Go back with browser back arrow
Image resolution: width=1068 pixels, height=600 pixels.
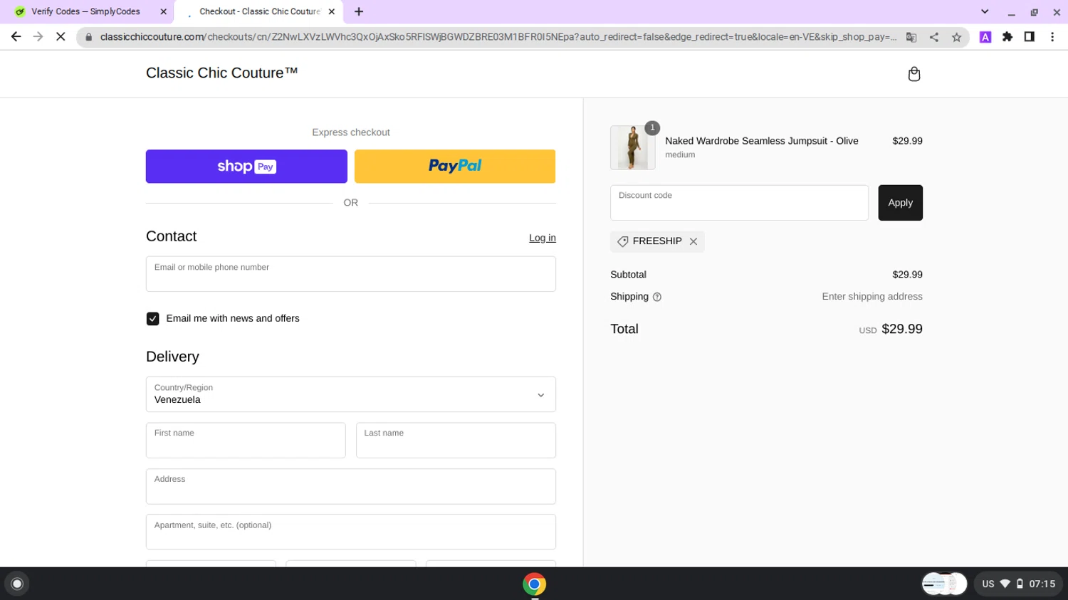pos(16,37)
